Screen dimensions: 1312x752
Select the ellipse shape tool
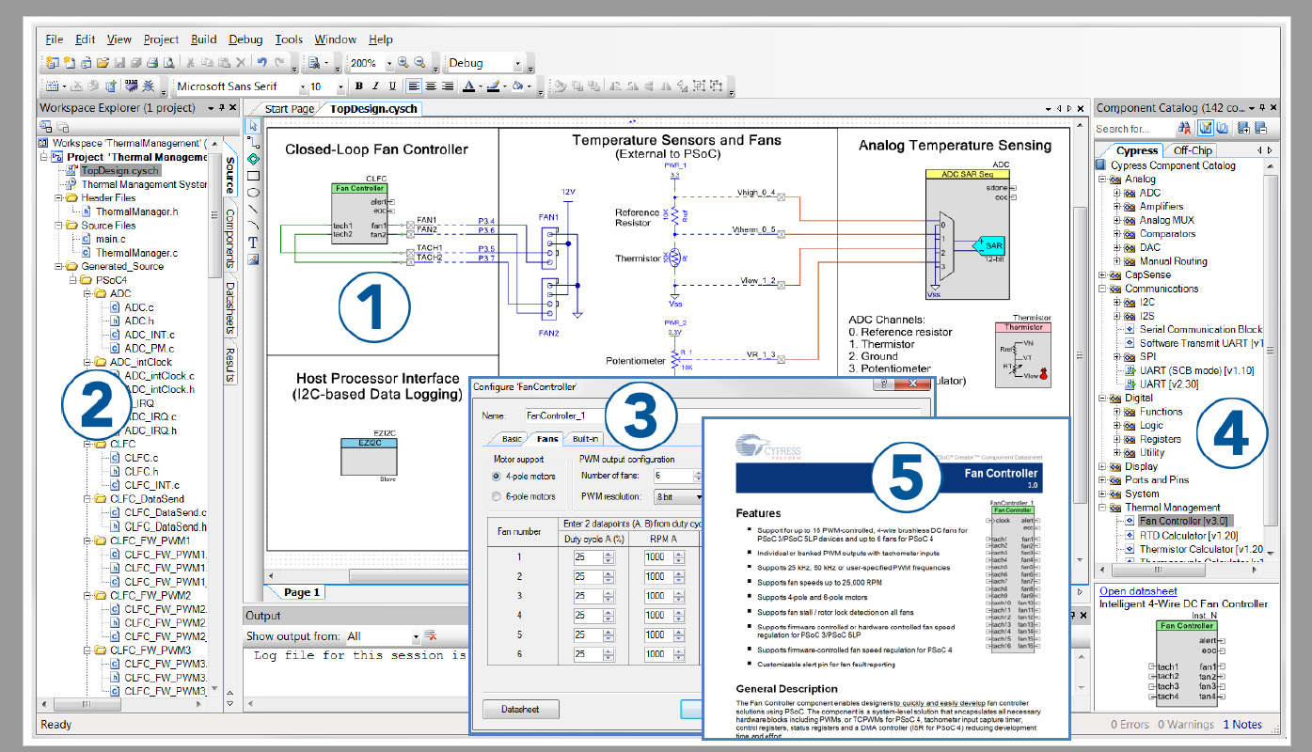[x=253, y=192]
